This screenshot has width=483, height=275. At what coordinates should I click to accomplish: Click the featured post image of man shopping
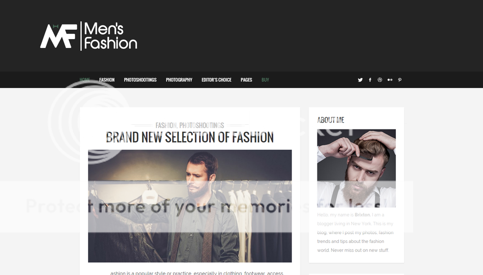click(190, 206)
